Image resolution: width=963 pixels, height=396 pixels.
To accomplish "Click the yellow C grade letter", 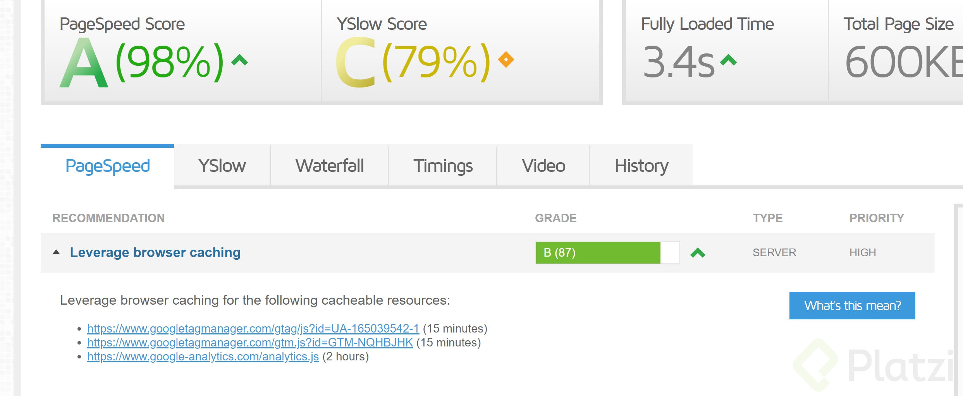I will 356,62.
